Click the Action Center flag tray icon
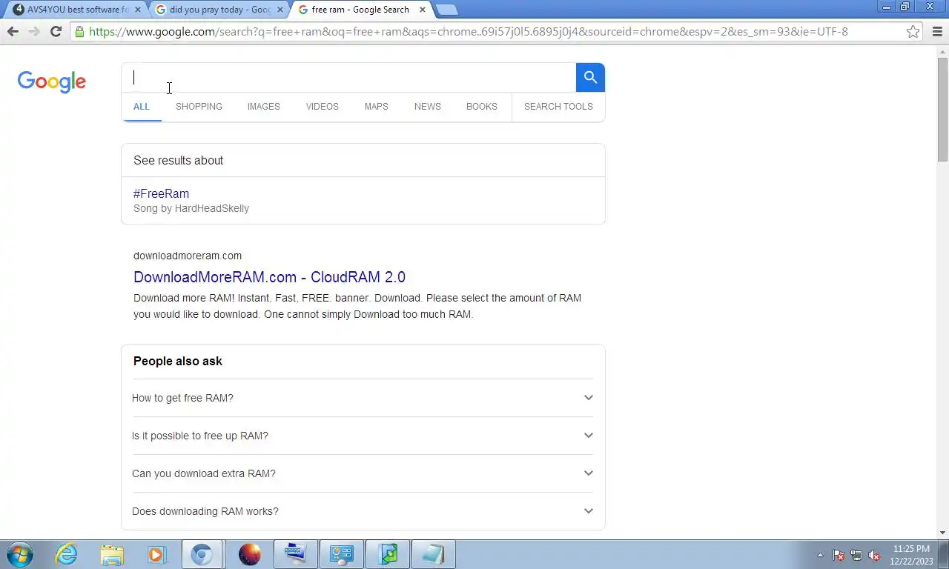The height and width of the screenshot is (569, 949). (x=839, y=555)
